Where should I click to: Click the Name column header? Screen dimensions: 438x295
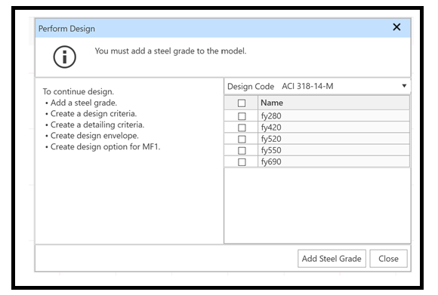[334, 103]
